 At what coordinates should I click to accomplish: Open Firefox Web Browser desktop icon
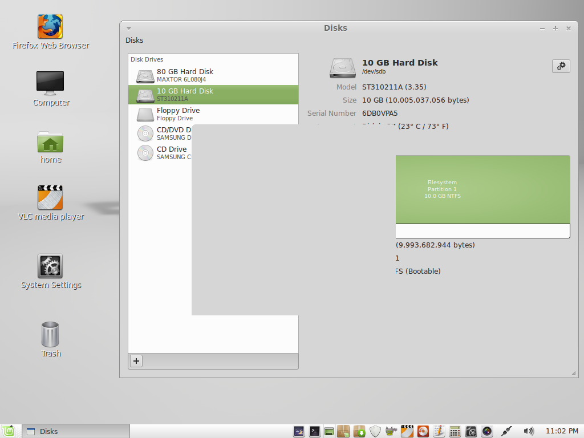pyautogui.click(x=51, y=32)
